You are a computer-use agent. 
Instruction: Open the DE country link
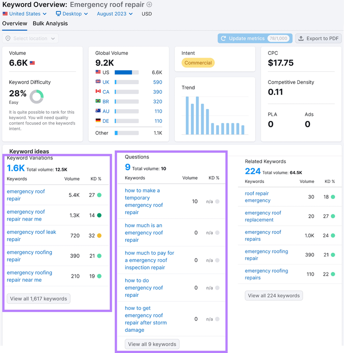tap(105, 121)
